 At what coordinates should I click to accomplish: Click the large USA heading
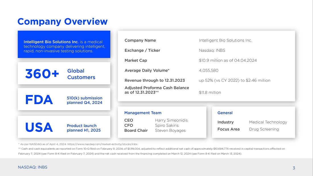click(x=39, y=128)
